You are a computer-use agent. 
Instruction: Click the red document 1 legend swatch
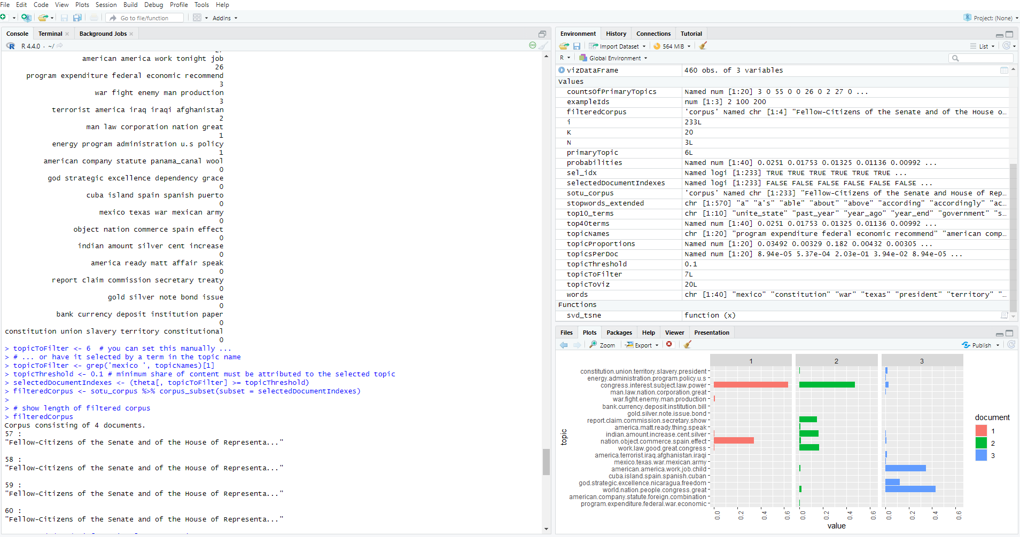click(981, 431)
